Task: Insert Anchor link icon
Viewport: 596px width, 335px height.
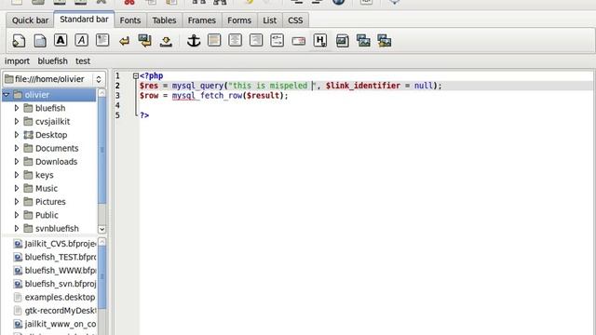Action: (194, 40)
